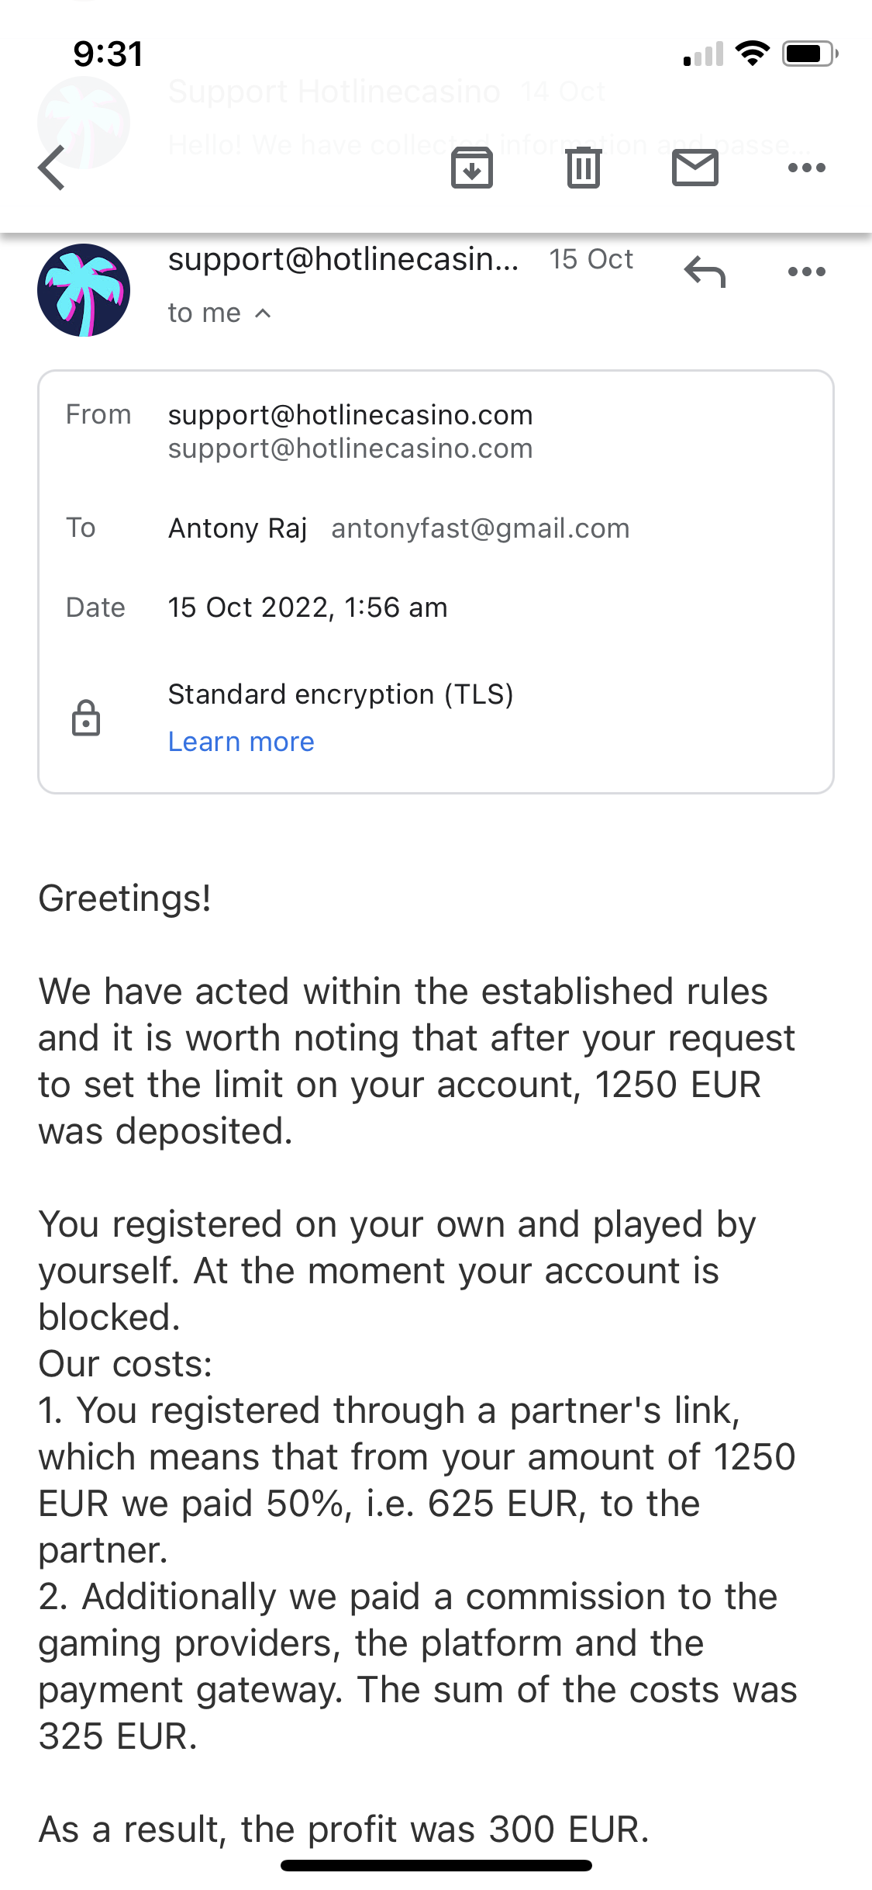Tap the truncated sender name support@hotlinecasin...

[x=343, y=259]
